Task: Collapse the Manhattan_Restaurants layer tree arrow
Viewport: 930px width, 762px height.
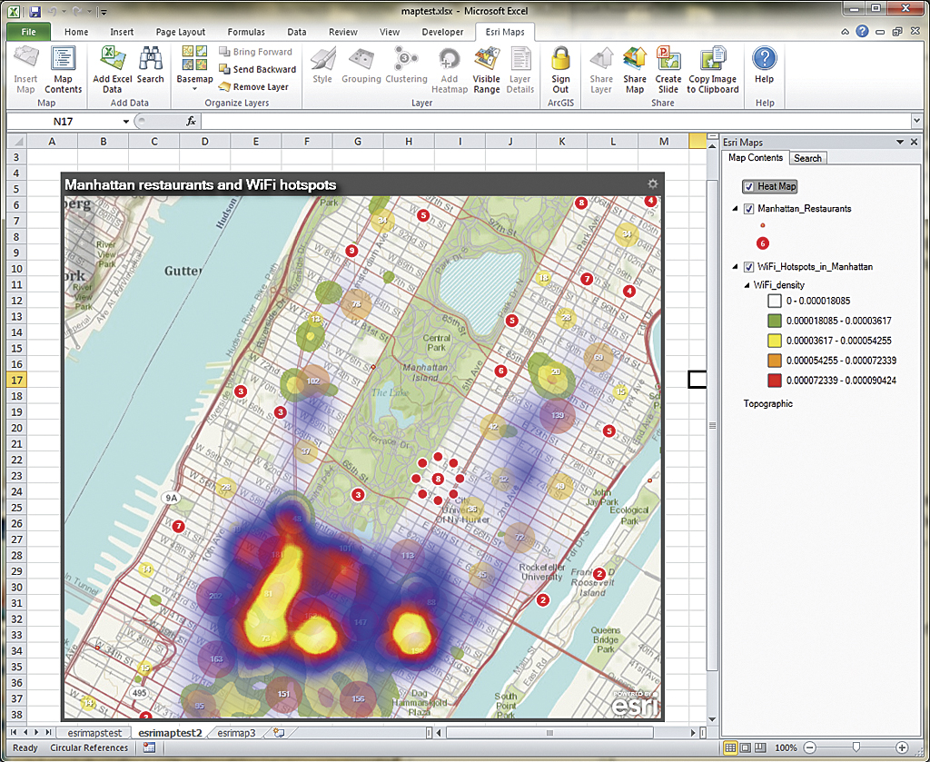Action: 735,209
